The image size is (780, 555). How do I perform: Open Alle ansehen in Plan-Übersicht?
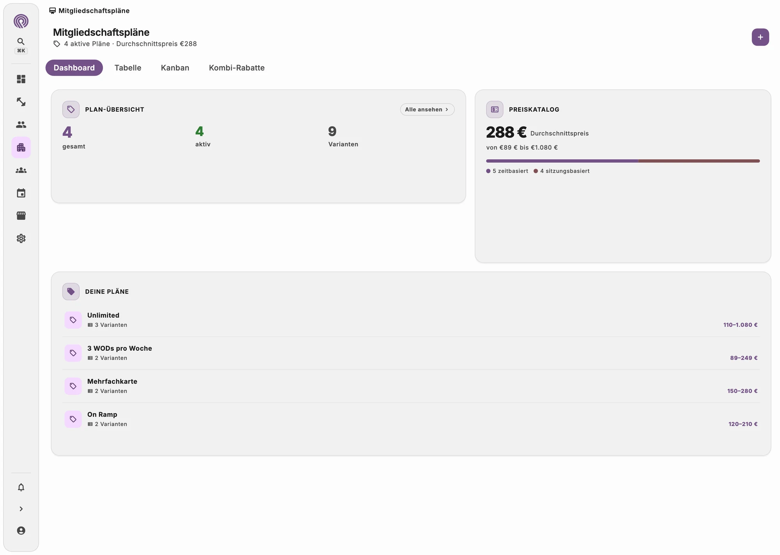427,110
